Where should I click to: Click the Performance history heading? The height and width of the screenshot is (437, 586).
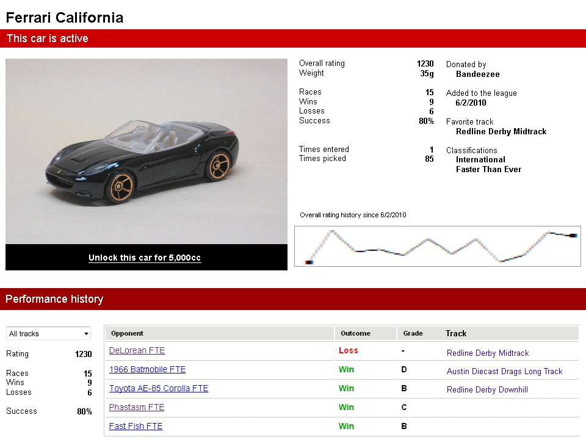tap(54, 299)
